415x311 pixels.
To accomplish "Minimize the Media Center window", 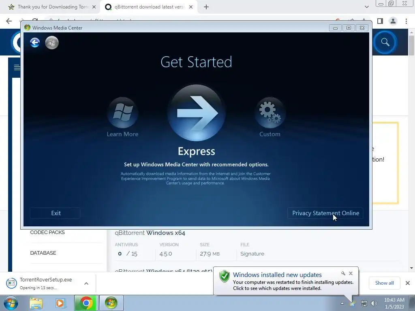I will [335, 28].
